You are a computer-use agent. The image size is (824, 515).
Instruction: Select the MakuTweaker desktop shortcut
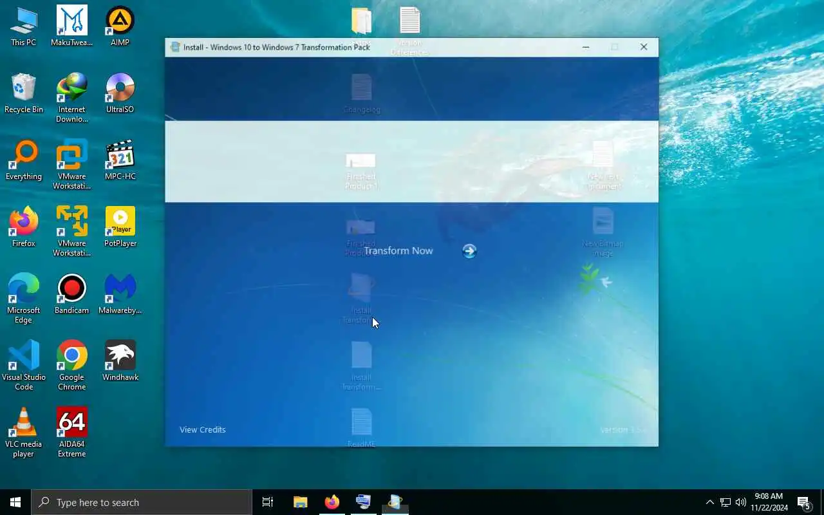click(x=72, y=26)
